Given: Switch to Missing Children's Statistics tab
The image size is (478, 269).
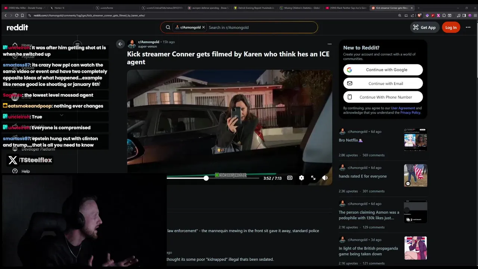Looking at the screenshot, I should pos(301,8).
